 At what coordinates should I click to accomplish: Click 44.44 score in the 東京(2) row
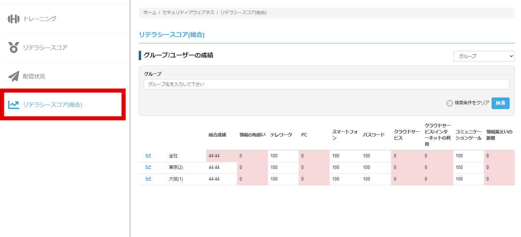(214, 167)
